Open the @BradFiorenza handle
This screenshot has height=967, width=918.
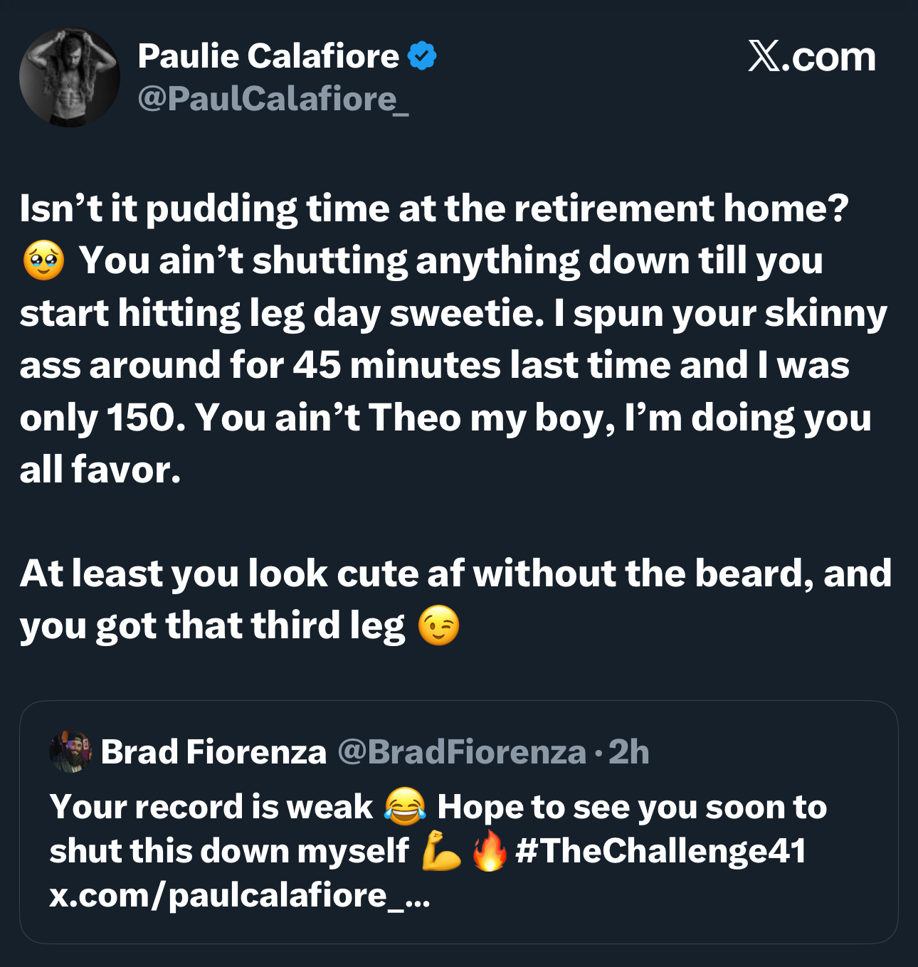click(461, 751)
